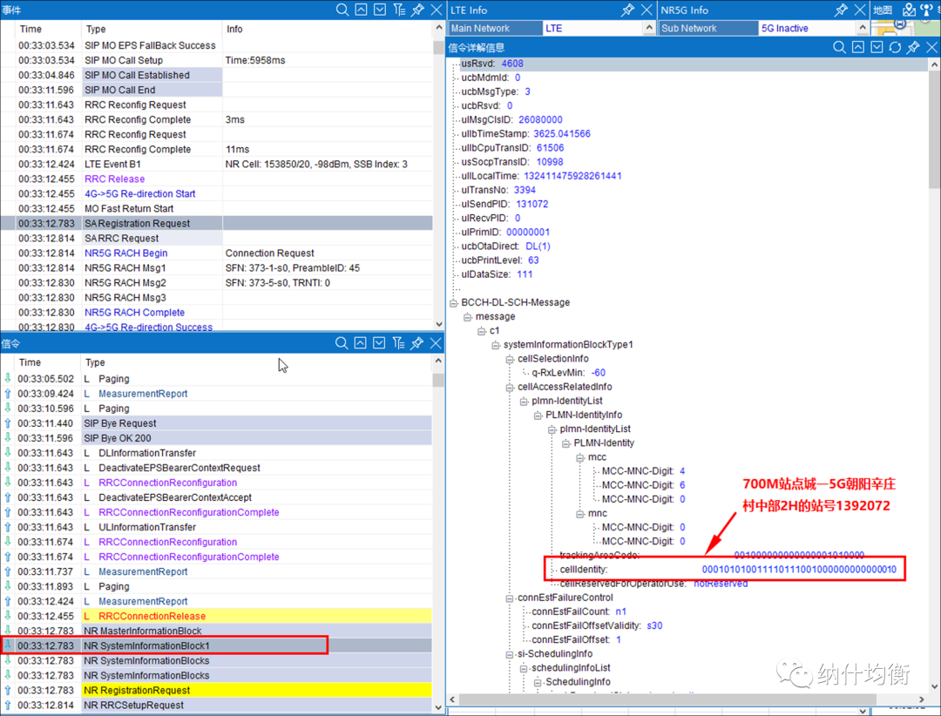The image size is (941, 716).
Task: Search within the 信令详解信息 detail panel
Action: click(x=840, y=47)
